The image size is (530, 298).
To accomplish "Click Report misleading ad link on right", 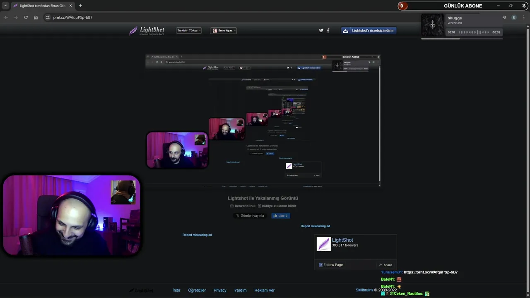I will (x=315, y=226).
